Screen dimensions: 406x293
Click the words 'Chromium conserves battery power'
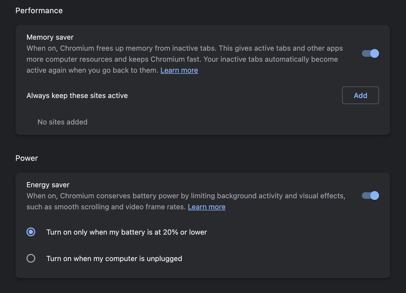[x=120, y=196]
